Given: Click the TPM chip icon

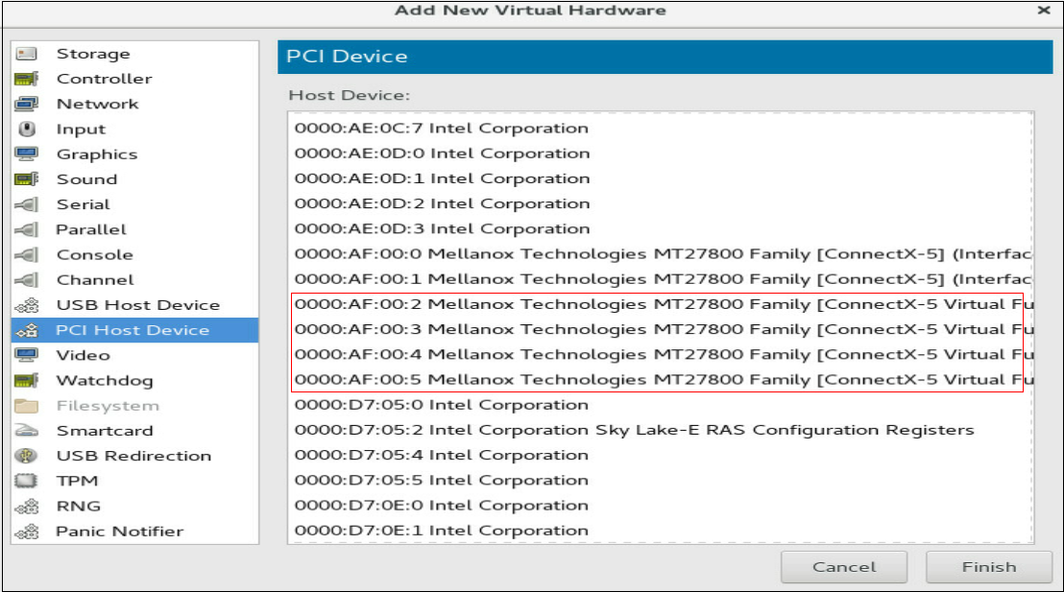Looking at the screenshot, I should (27, 481).
